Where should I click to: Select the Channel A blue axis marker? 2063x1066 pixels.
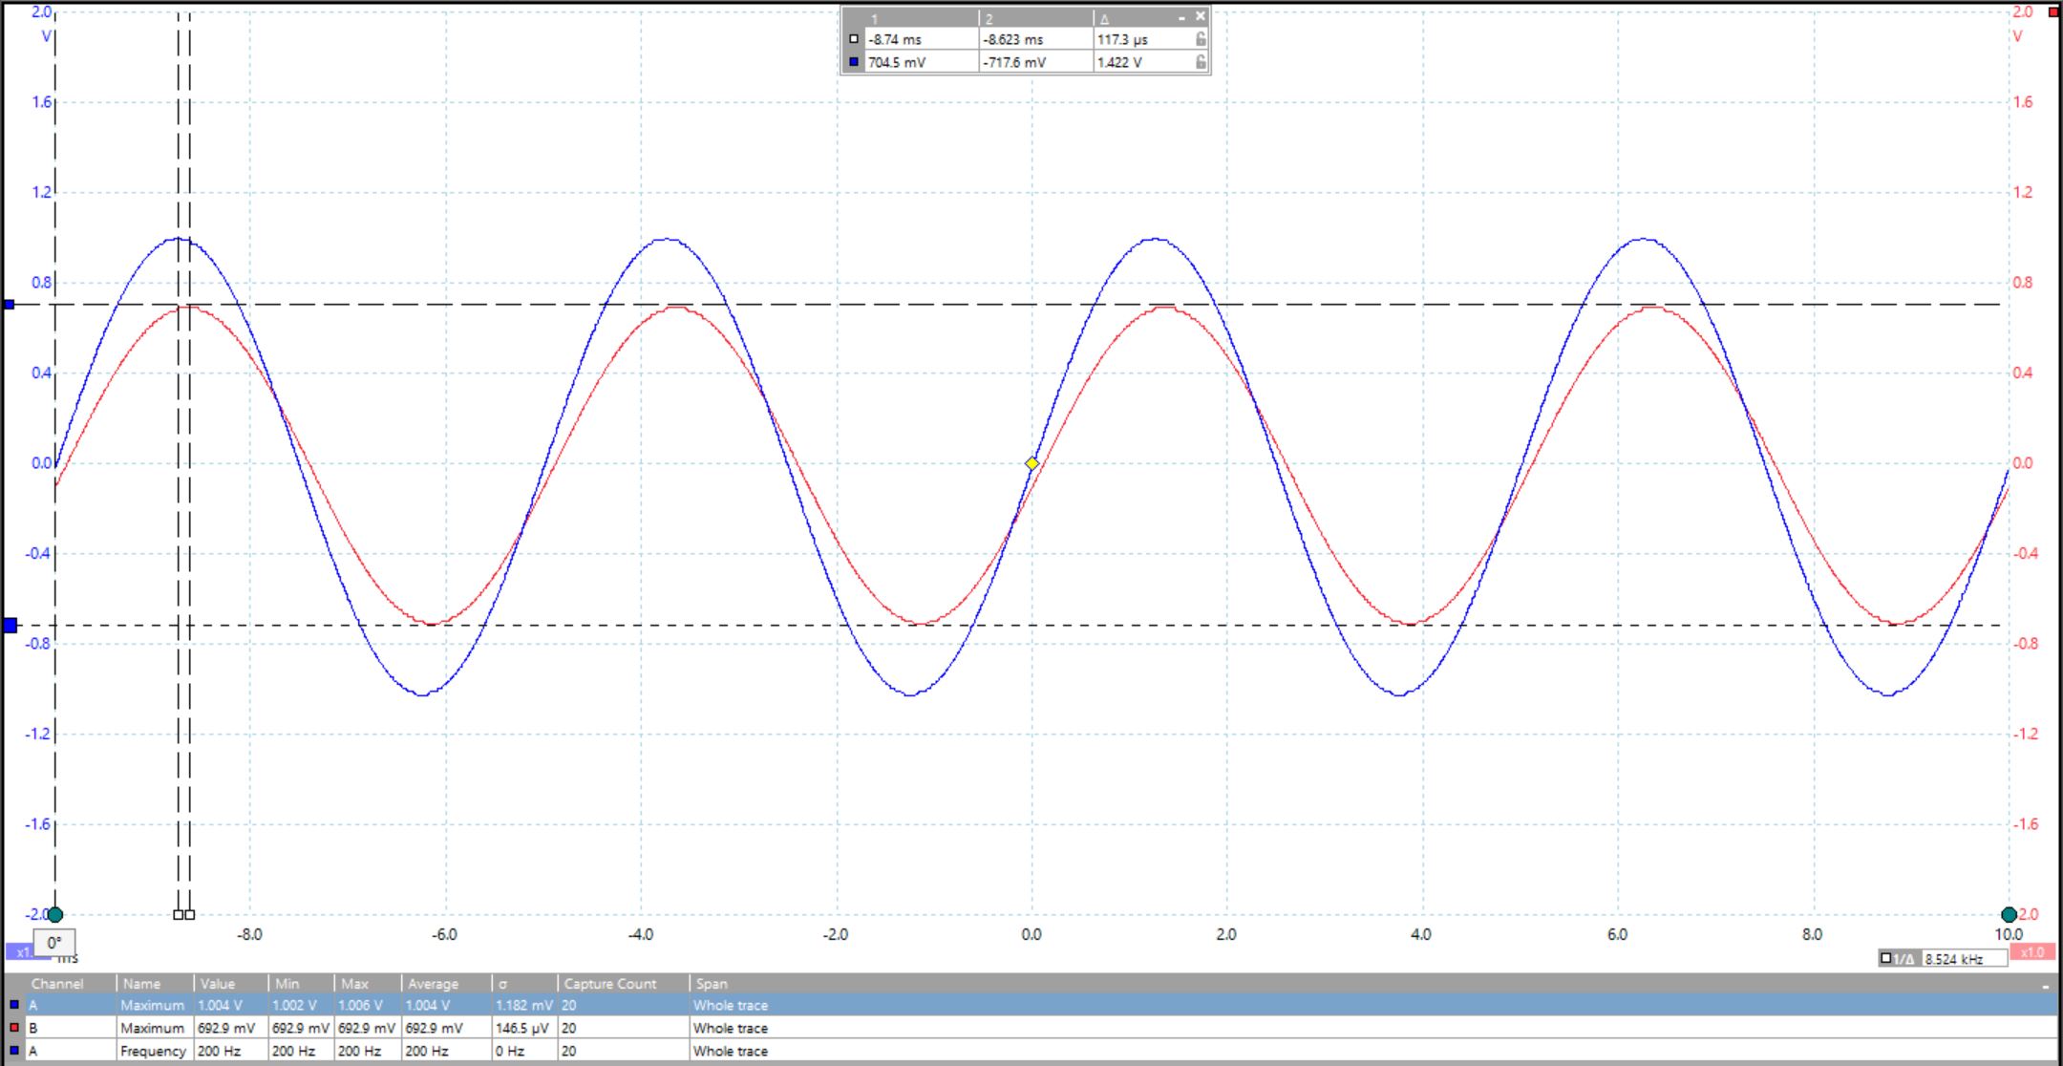[x=8, y=626]
